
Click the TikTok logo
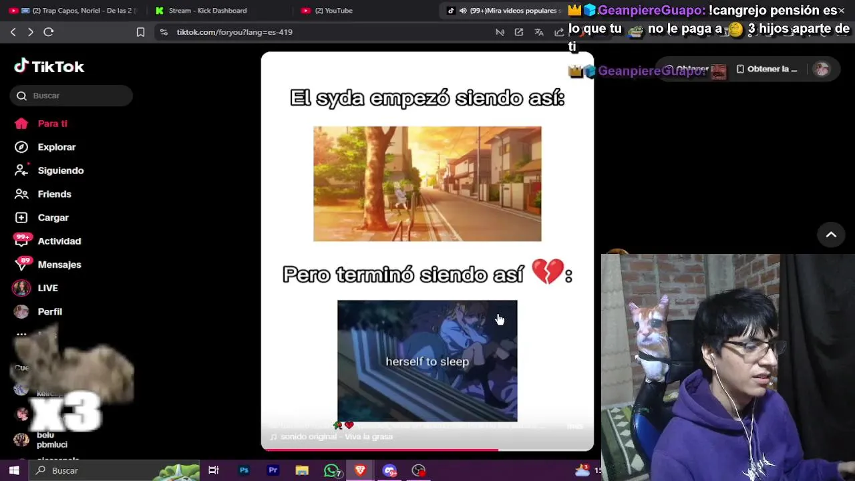coord(49,66)
